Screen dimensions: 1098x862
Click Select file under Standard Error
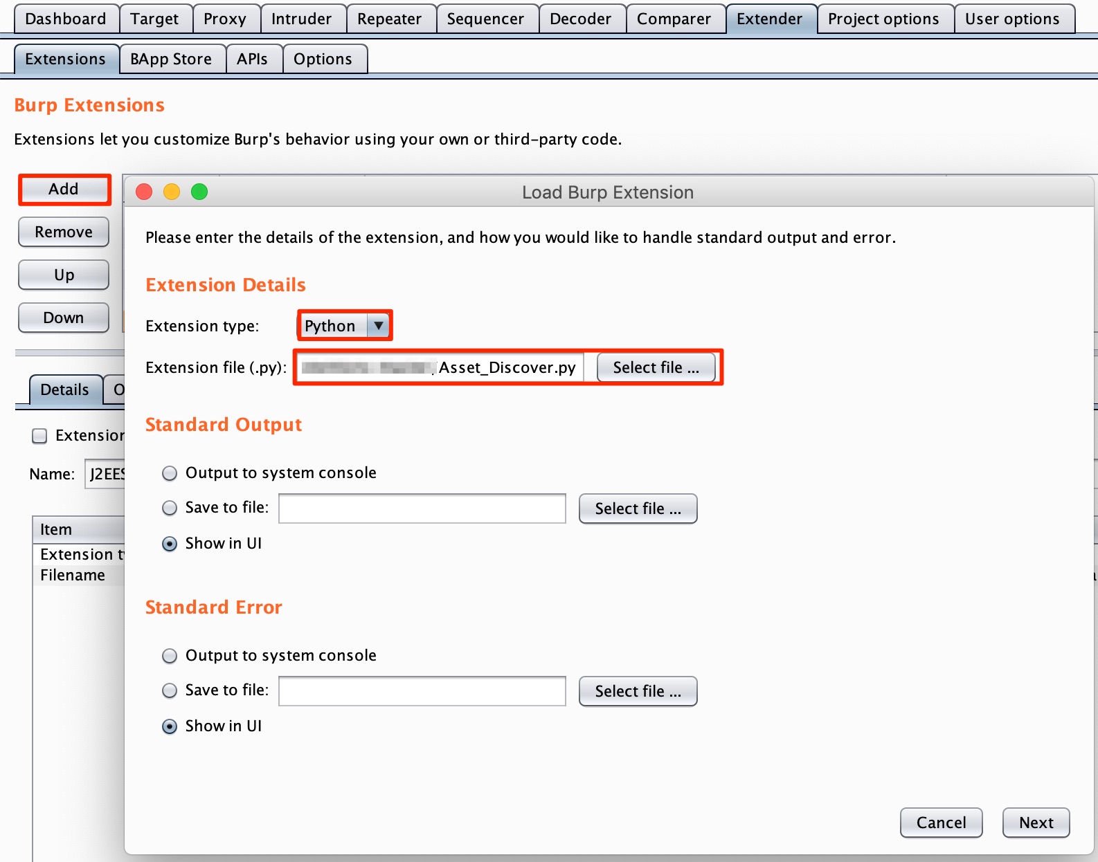[x=638, y=691]
